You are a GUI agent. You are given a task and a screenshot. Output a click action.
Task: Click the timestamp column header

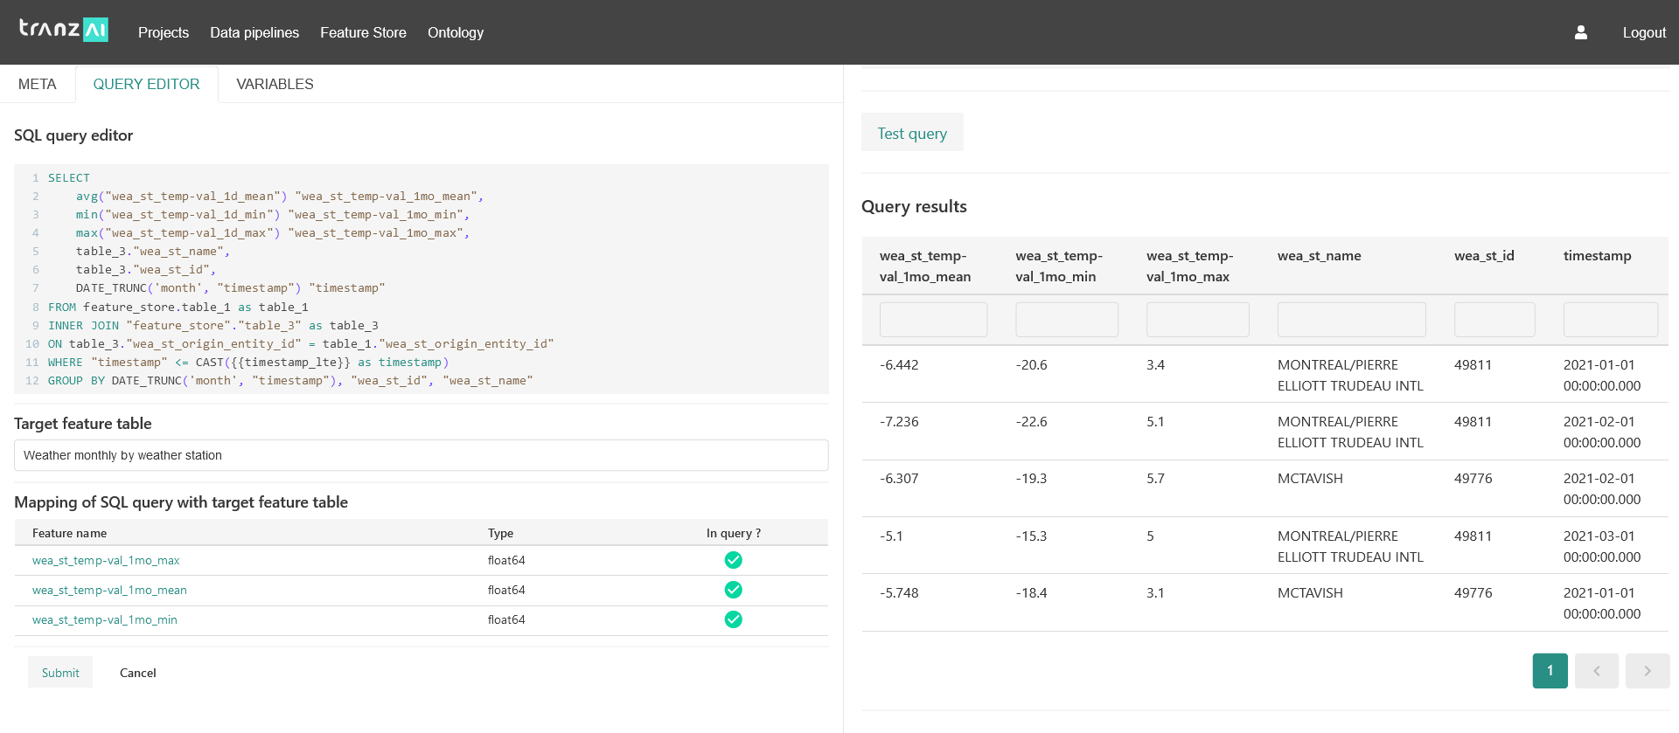coord(1597,256)
